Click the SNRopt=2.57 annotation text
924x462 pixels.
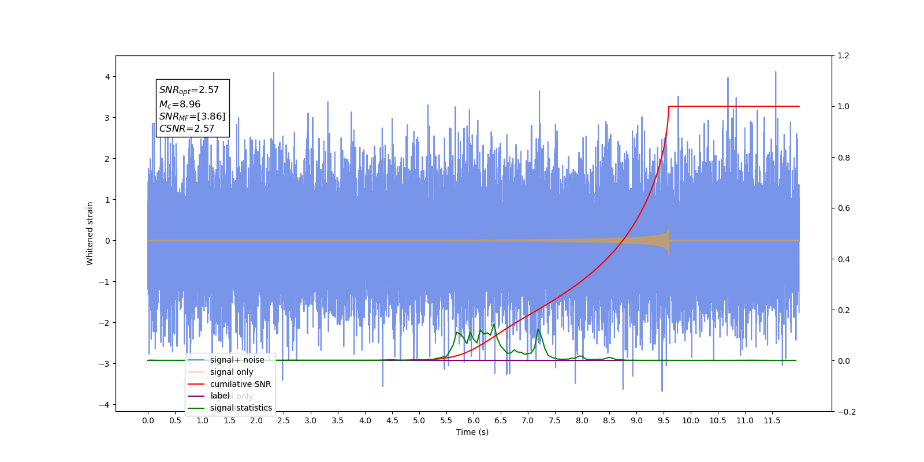189,90
